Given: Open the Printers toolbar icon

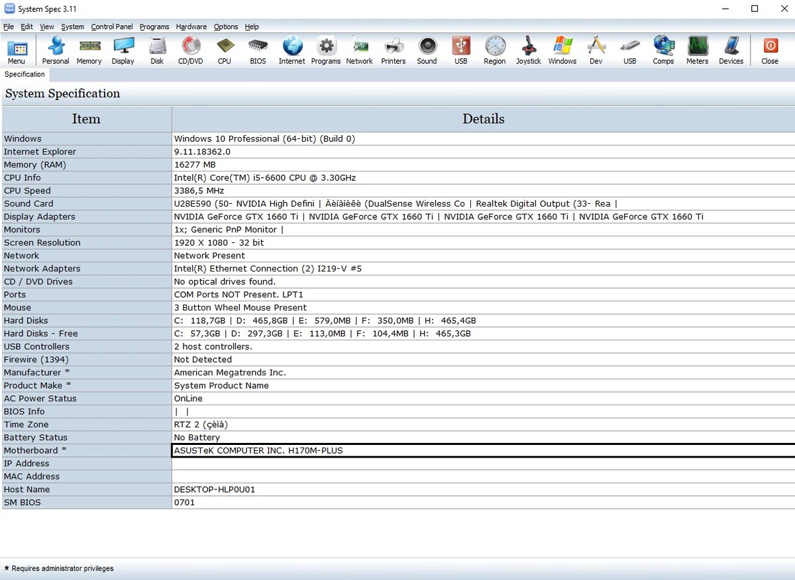Looking at the screenshot, I should 394,51.
